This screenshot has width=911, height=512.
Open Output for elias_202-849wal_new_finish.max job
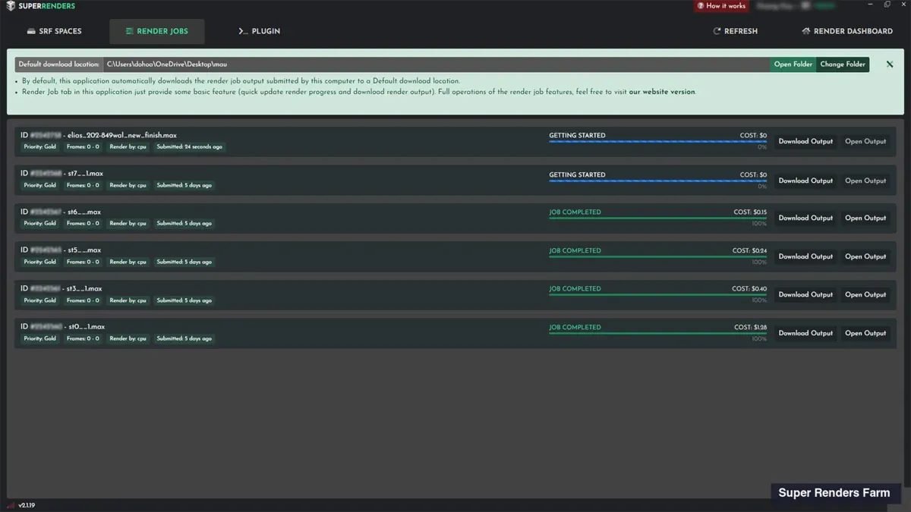(865, 141)
